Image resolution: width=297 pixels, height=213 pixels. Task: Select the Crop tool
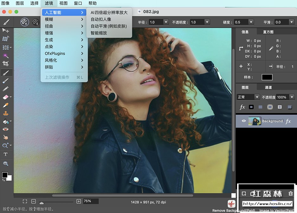click(x=5, y=63)
